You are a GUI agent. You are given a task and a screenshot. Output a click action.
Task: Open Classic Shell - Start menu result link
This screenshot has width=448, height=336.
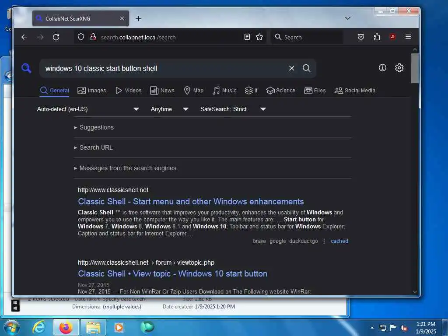point(191,202)
